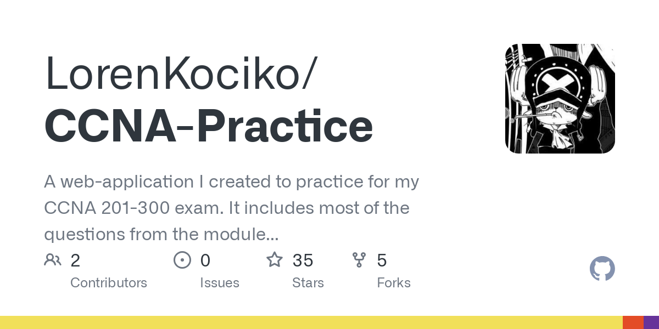The image size is (659, 329).
Task: Click the contributors people icon
Action: coord(53,260)
